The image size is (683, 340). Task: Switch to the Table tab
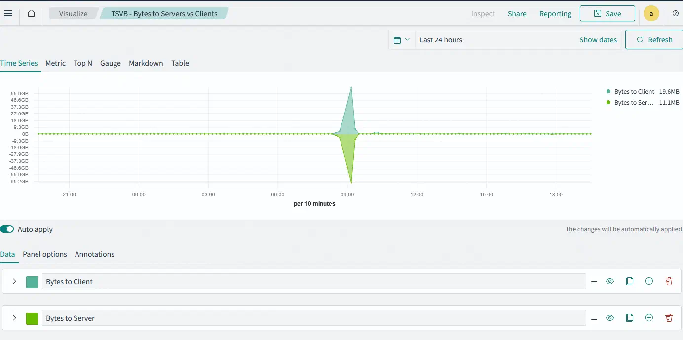point(180,63)
